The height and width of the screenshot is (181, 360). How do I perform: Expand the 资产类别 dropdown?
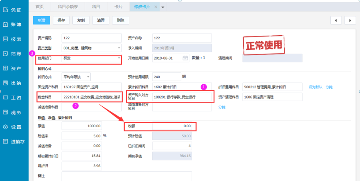[x=119, y=48]
